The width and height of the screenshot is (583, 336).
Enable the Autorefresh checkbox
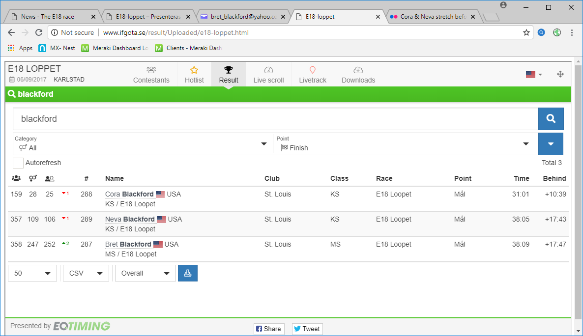pyautogui.click(x=18, y=163)
